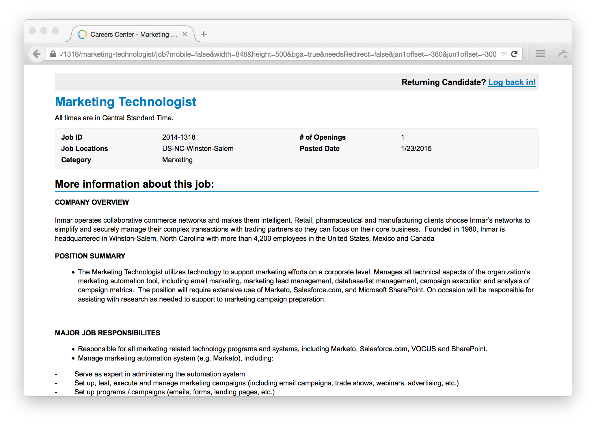Open the hamburger menu icon
Image resolution: width=596 pixels, height=425 pixels.
pos(540,53)
